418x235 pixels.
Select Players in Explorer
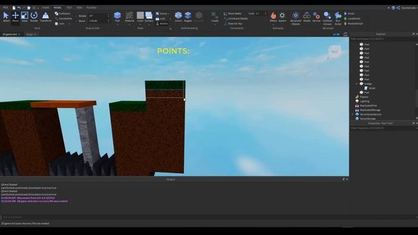point(364,97)
